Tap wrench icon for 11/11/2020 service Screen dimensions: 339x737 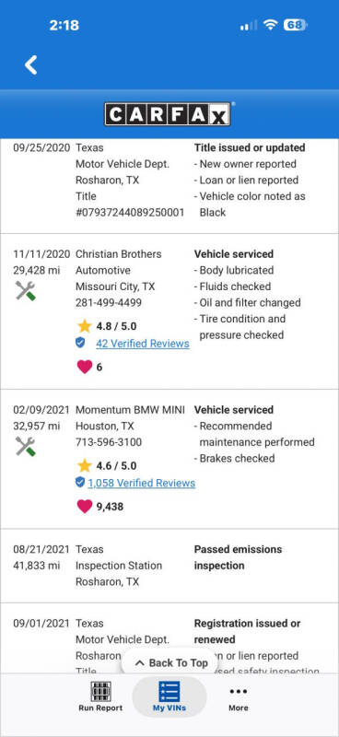(26, 291)
